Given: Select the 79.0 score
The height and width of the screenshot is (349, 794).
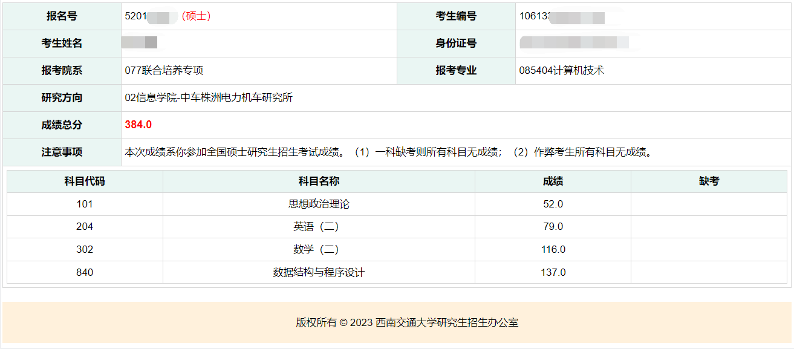Looking at the screenshot, I should [553, 227].
